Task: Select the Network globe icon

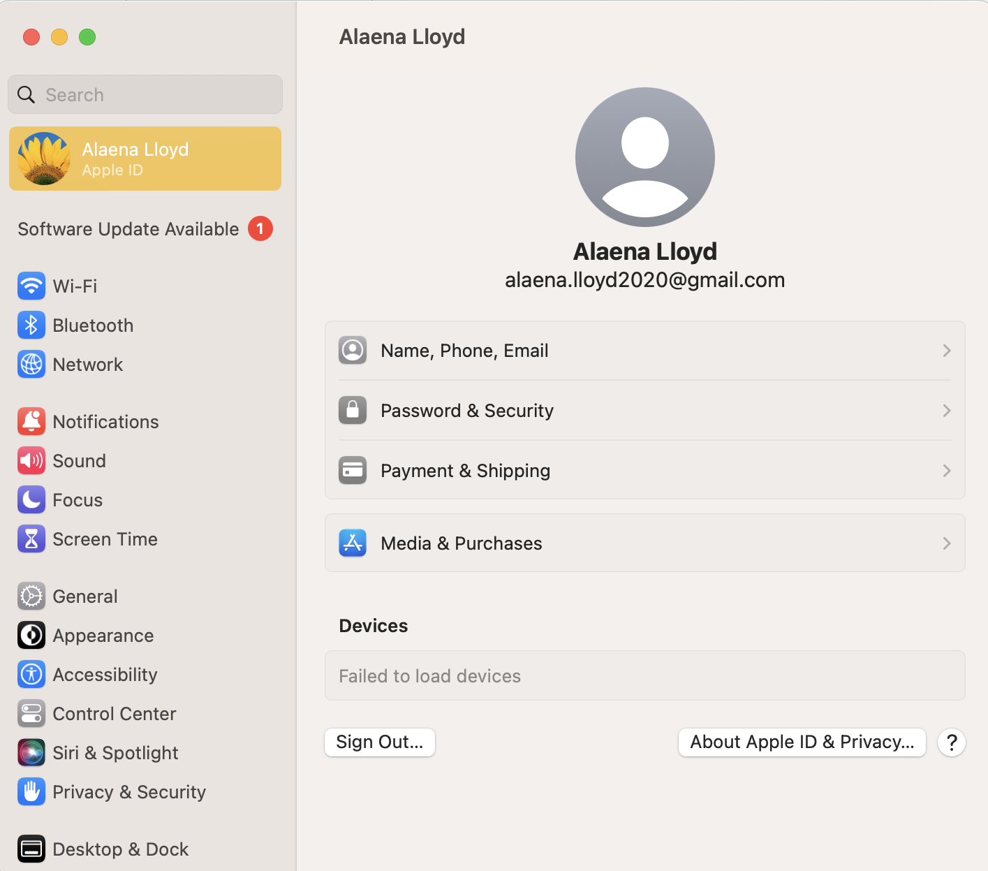Action: (31, 365)
